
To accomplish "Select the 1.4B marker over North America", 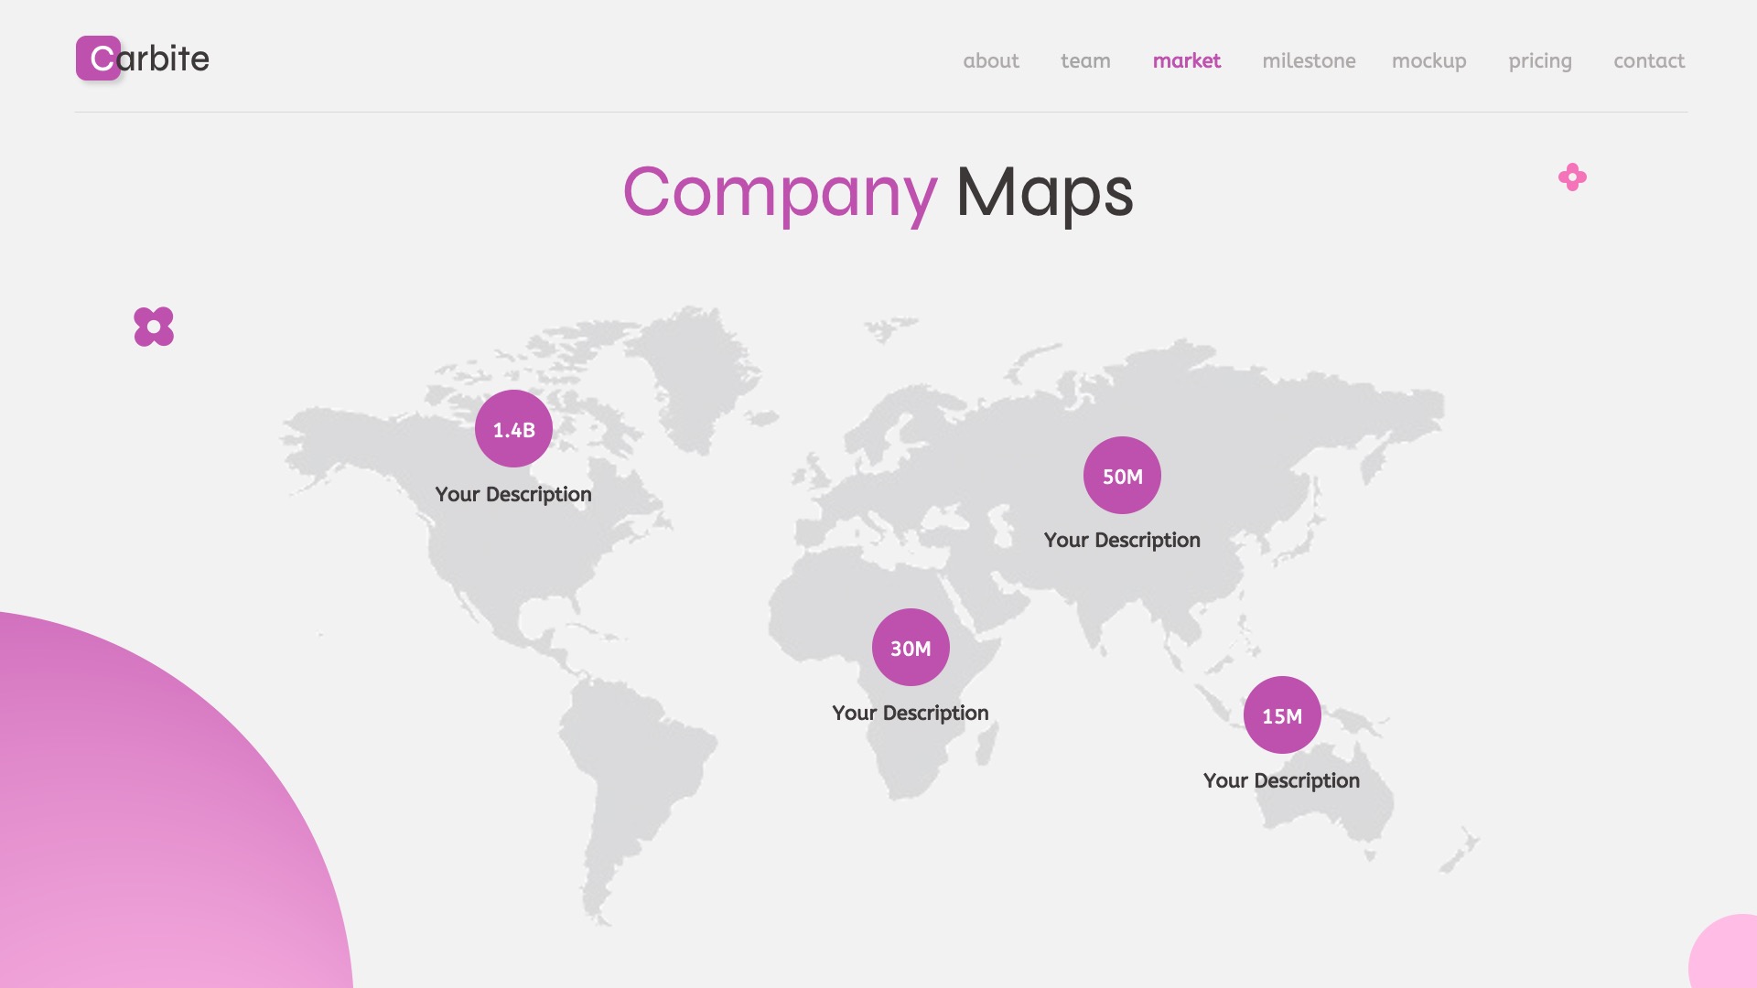I will (513, 426).
